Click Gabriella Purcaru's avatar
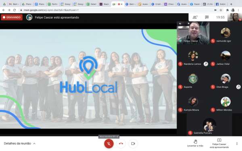The image size is (242, 151). coord(209,125)
